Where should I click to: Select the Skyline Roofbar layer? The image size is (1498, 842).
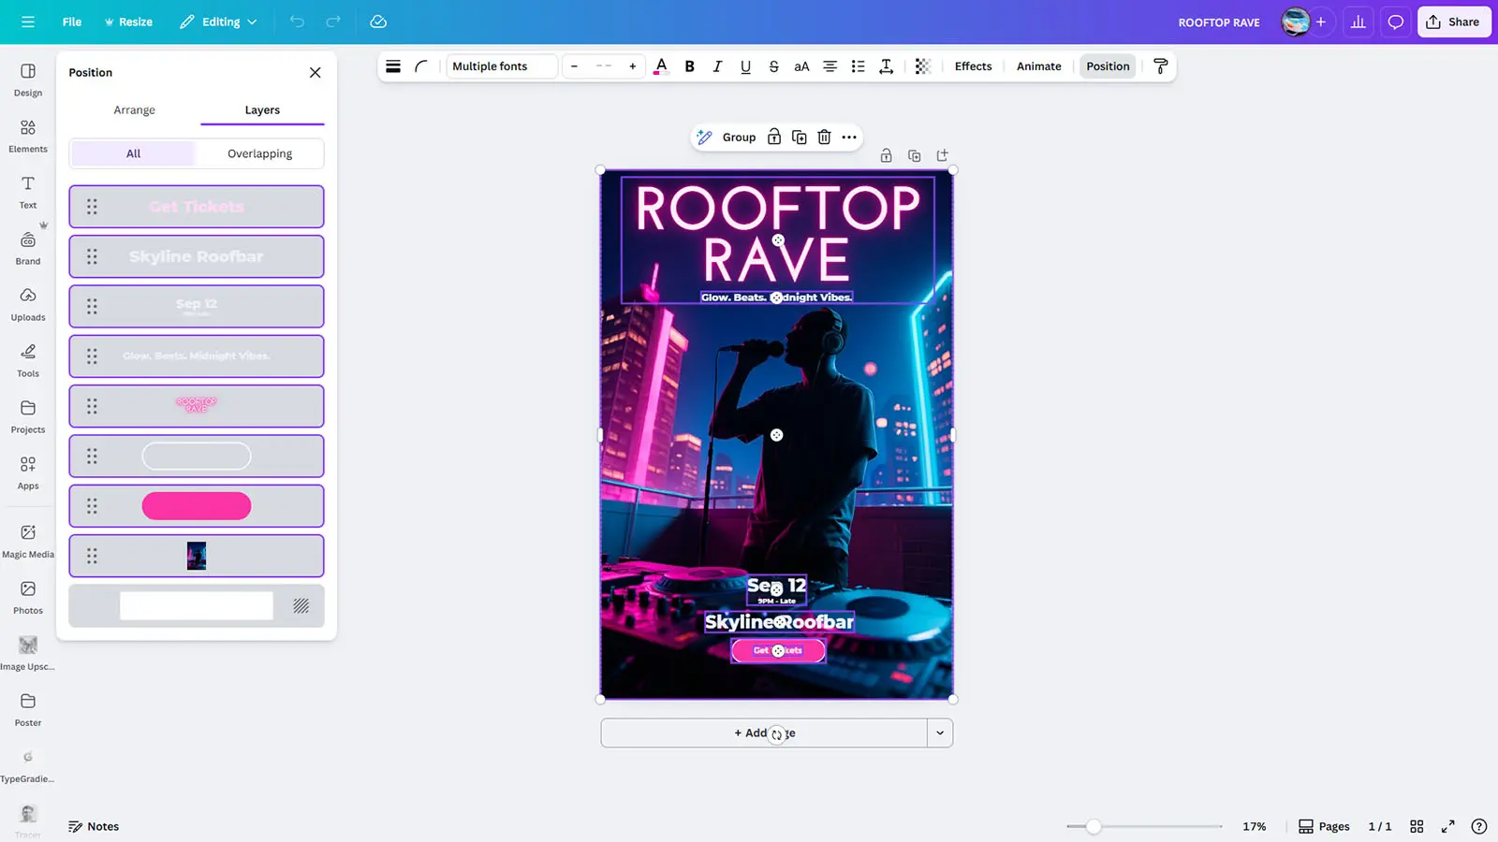point(197,256)
